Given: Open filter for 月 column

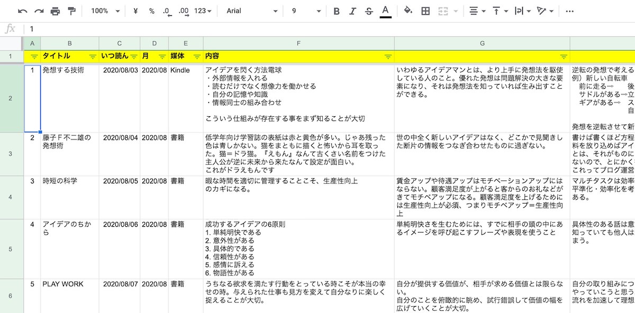Looking at the screenshot, I should click(162, 57).
